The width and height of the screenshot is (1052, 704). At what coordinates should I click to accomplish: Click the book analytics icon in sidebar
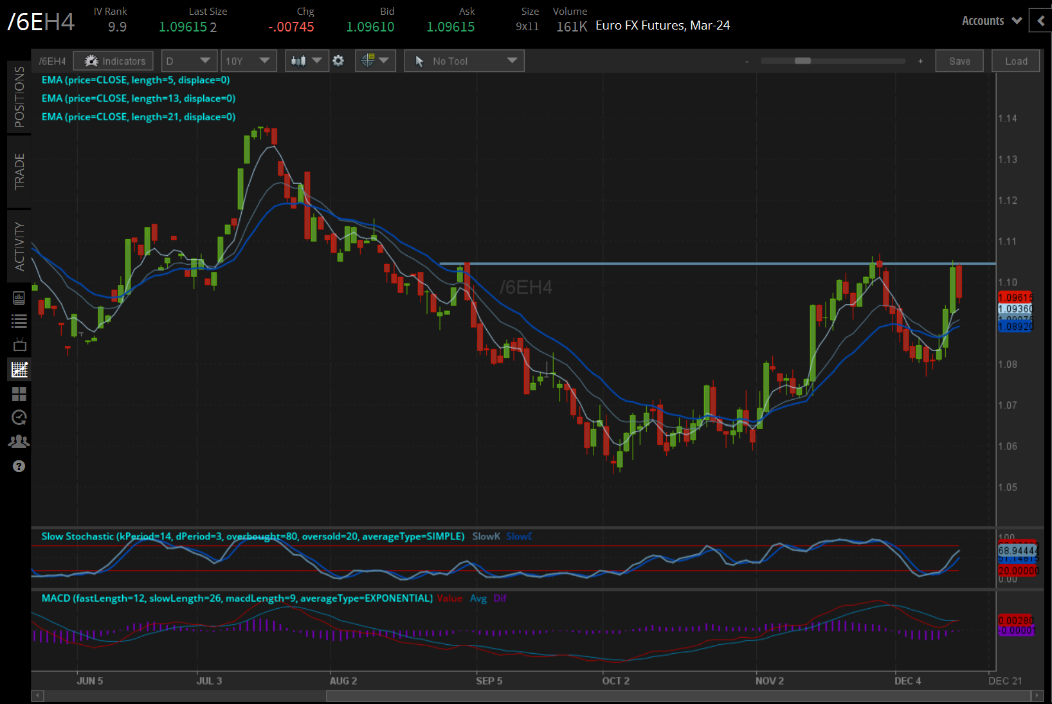pyautogui.click(x=19, y=298)
